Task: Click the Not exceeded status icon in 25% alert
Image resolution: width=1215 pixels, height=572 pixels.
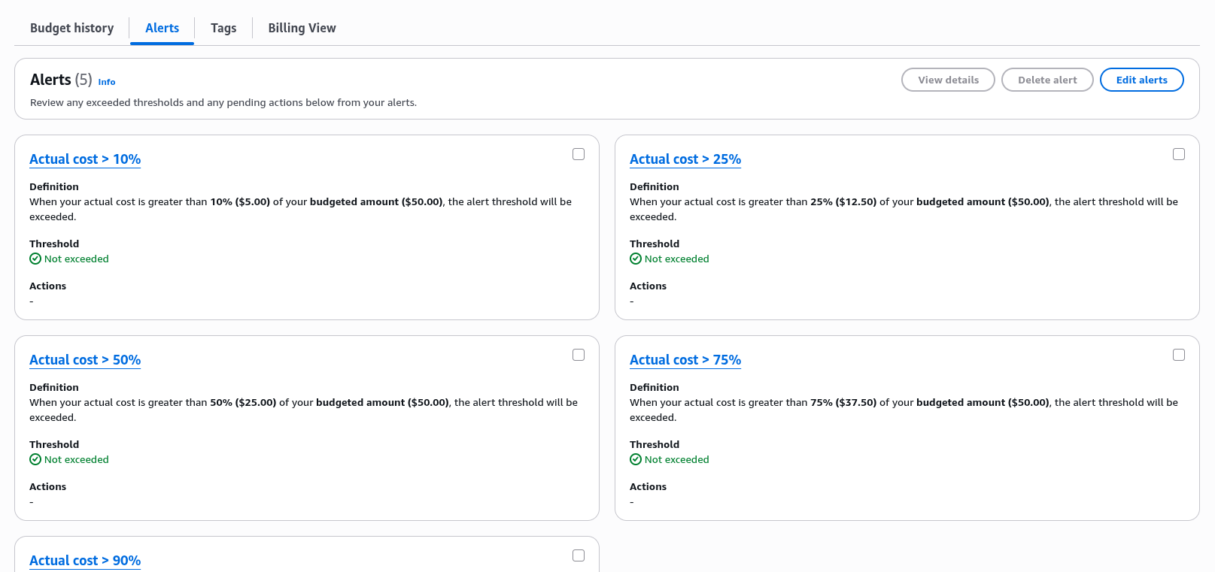Action: [636, 259]
